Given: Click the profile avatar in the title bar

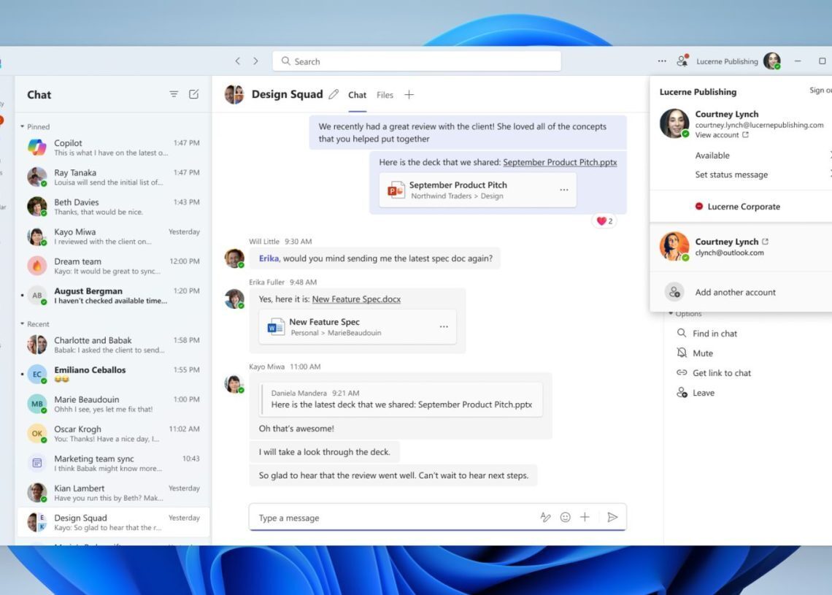Looking at the screenshot, I should click(x=772, y=61).
